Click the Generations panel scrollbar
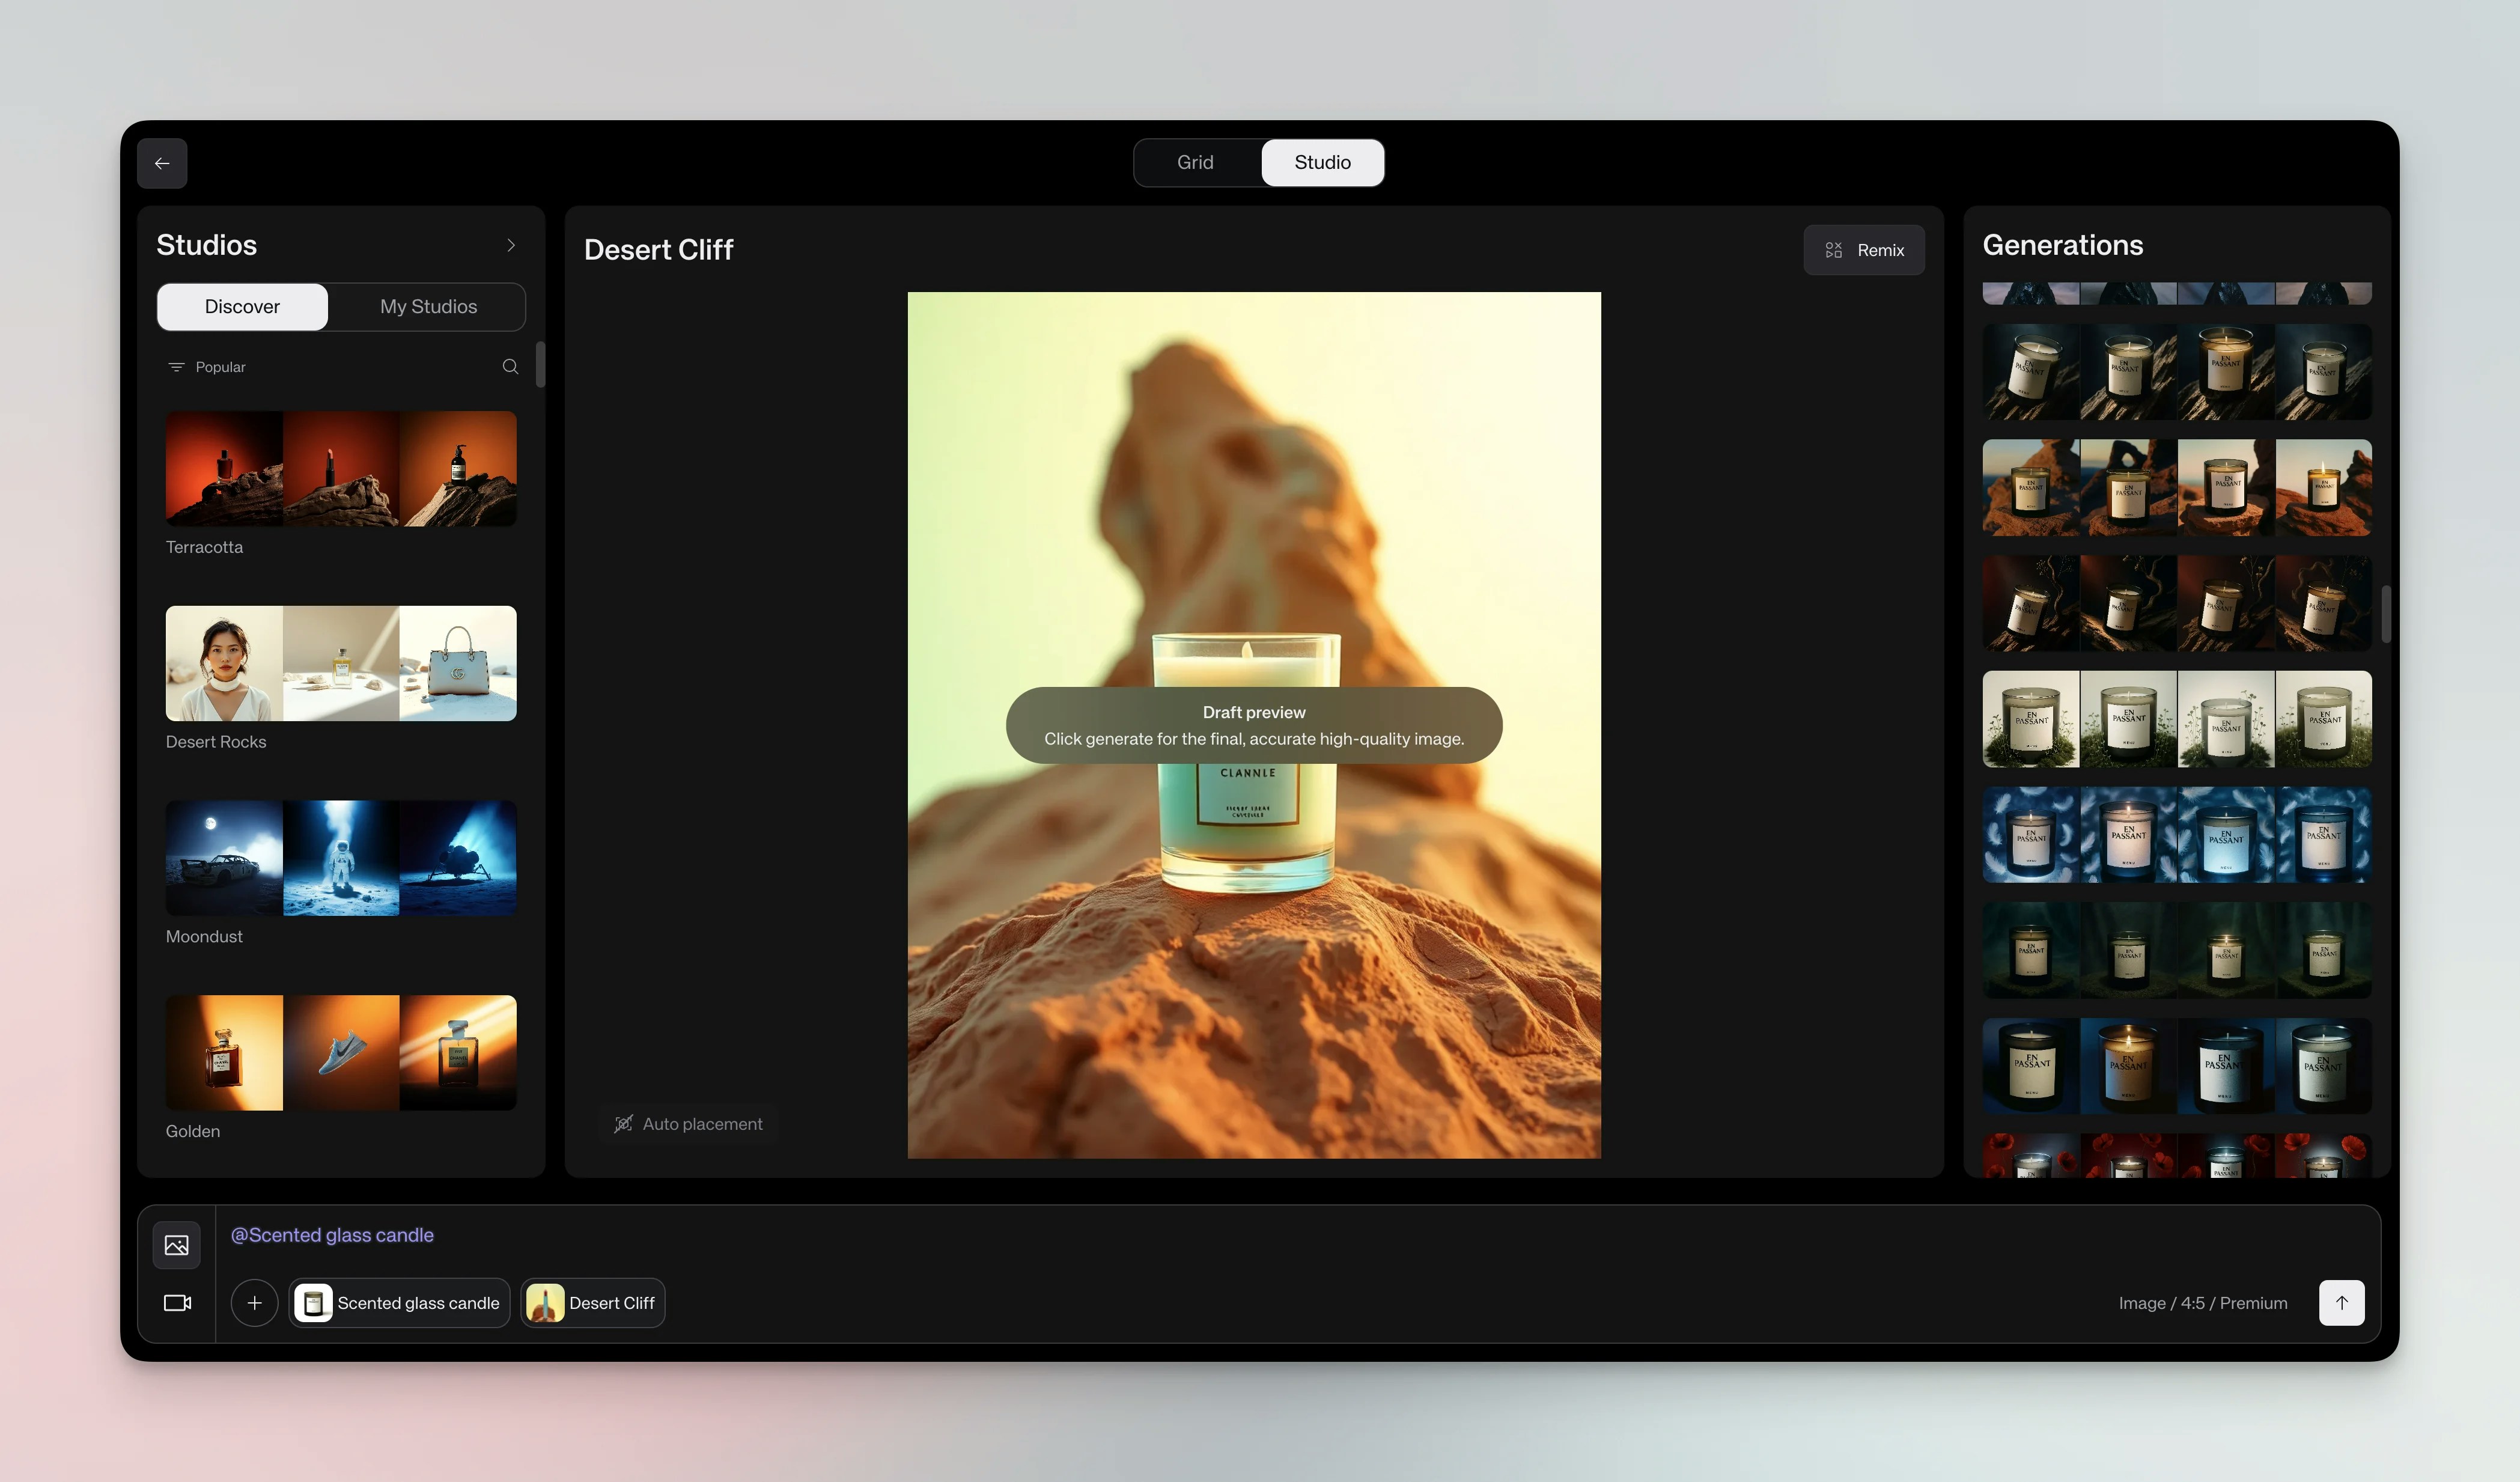The image size is (2520, 1482). pos(2385,613)
